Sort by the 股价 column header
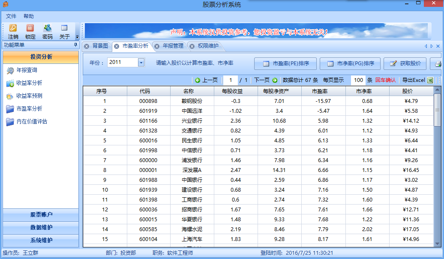Screen dimensions: 444x259 (411, 91)
